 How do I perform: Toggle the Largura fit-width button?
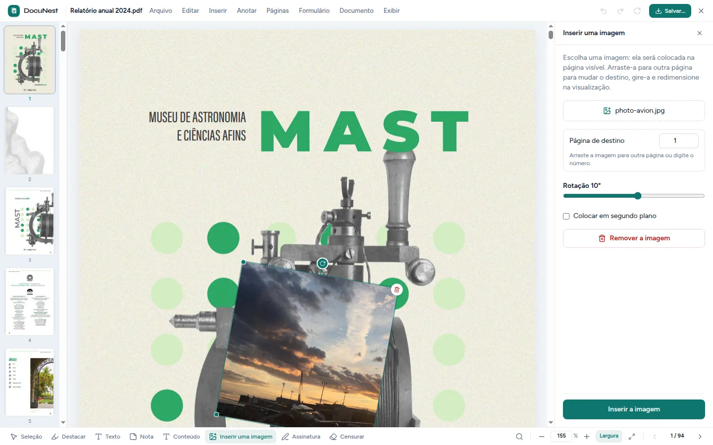pyautogui.click(x=609, y=436)
